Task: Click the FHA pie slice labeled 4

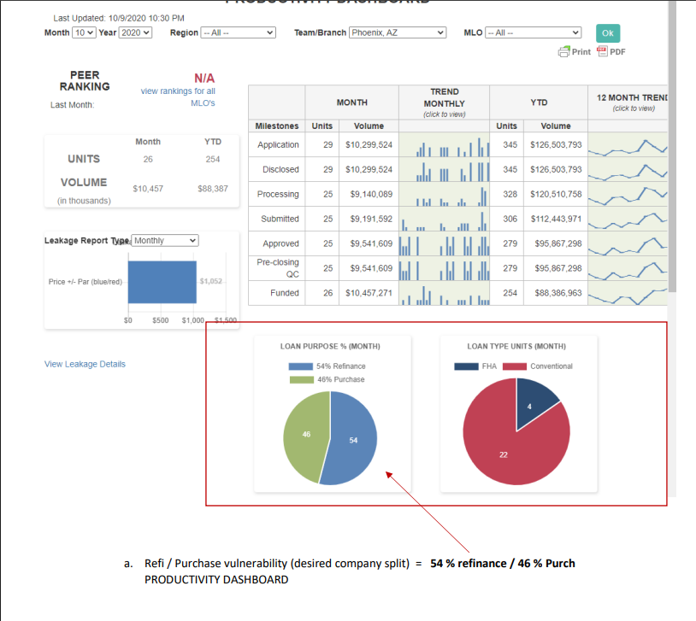Action: tap(533, 404)
